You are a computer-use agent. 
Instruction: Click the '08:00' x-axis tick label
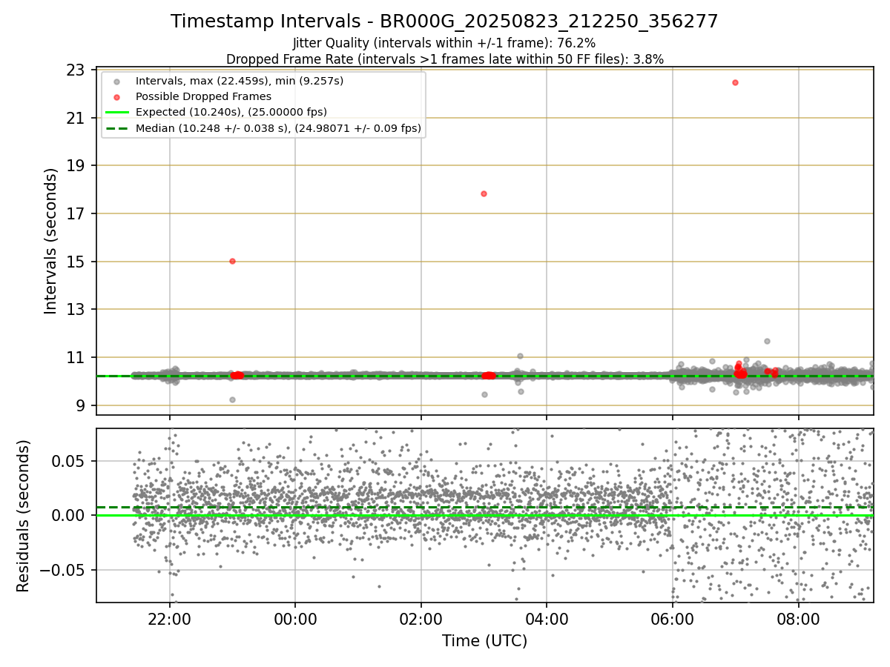798,620
